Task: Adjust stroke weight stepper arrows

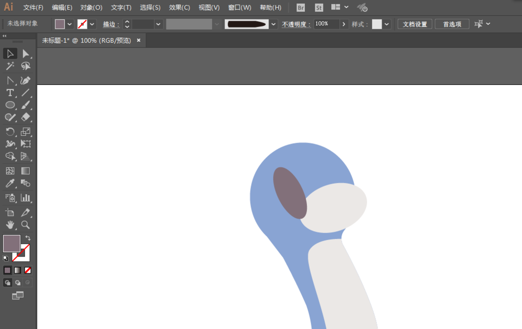Action: click(127, 24)
